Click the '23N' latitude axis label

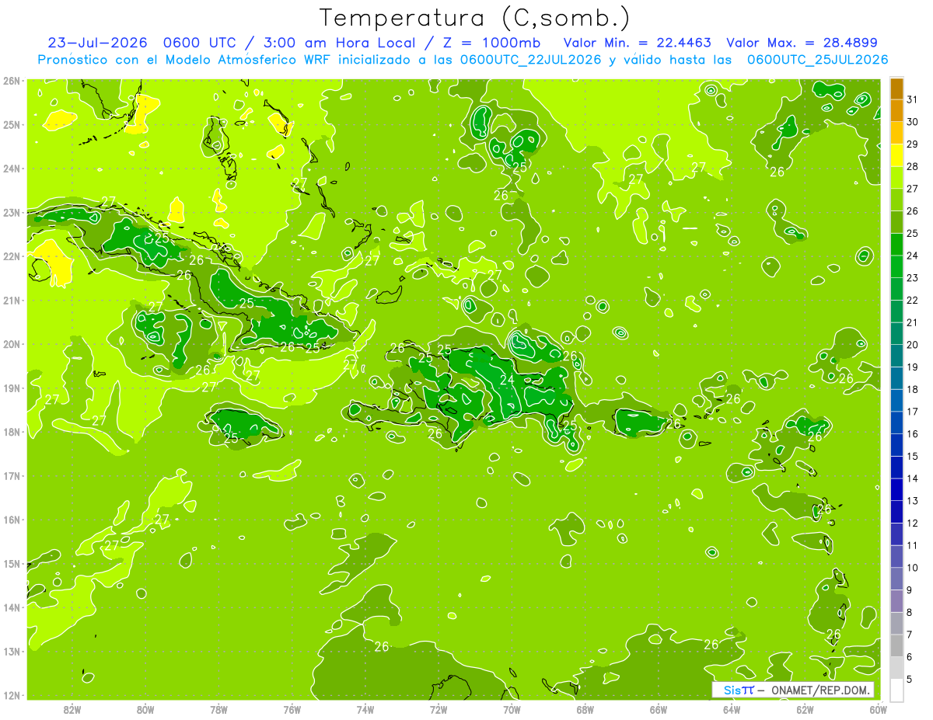pyautogui.click(x=11, y=213)
